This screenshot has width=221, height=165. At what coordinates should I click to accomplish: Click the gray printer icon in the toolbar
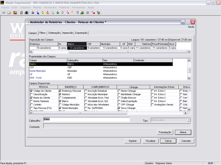[52, 13]
